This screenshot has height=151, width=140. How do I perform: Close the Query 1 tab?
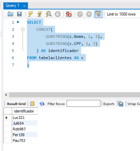tap(24, 6)
